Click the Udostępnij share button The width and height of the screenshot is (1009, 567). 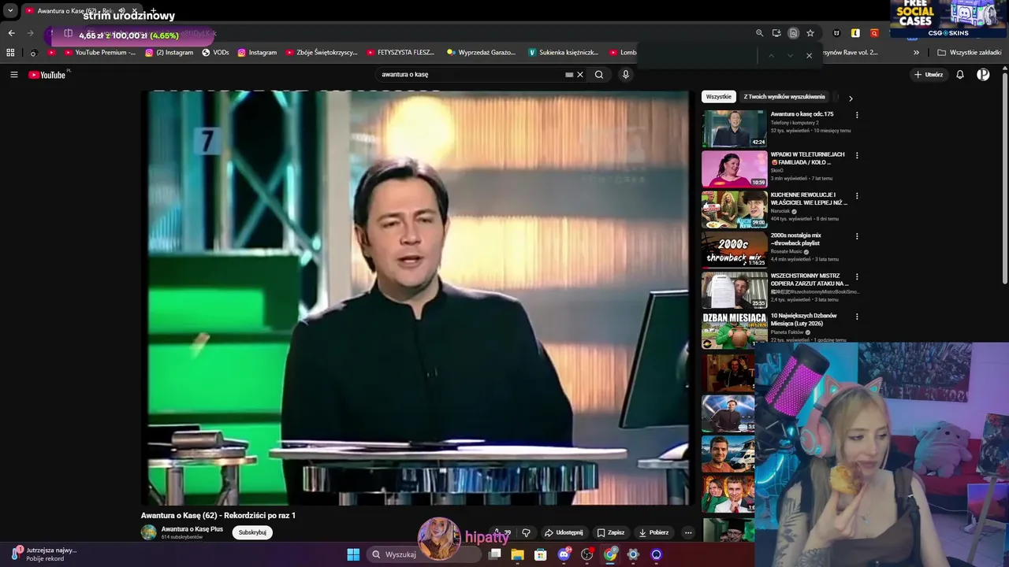pos(564,532)
